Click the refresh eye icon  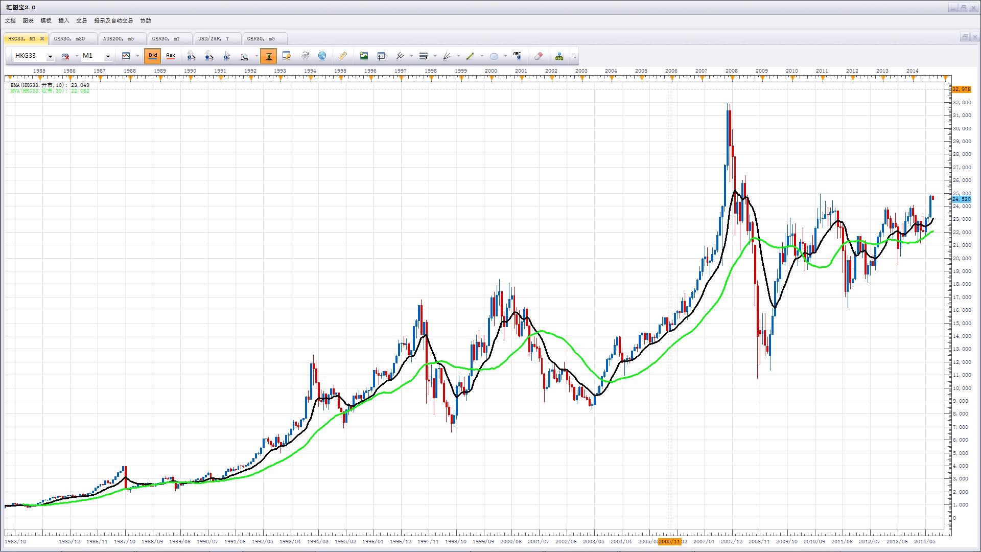pyautogui.click(x=305, y=56)
